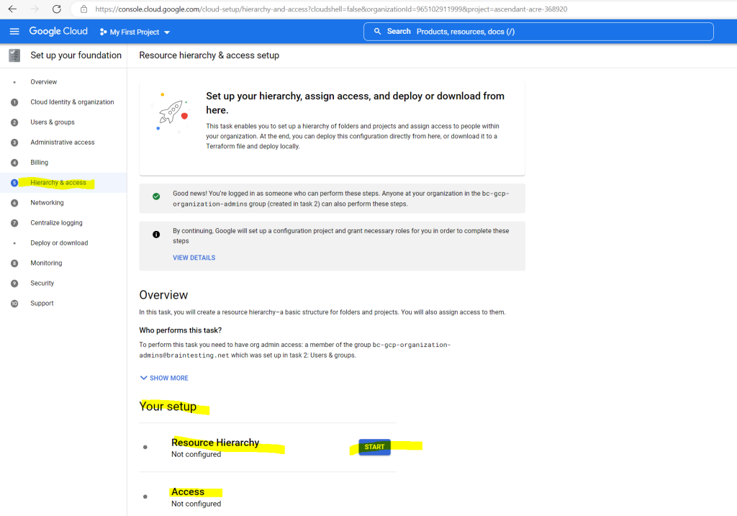The image size is (737, 516).
Task: Click the Google Cloud logo
Action: click(58, 31)
